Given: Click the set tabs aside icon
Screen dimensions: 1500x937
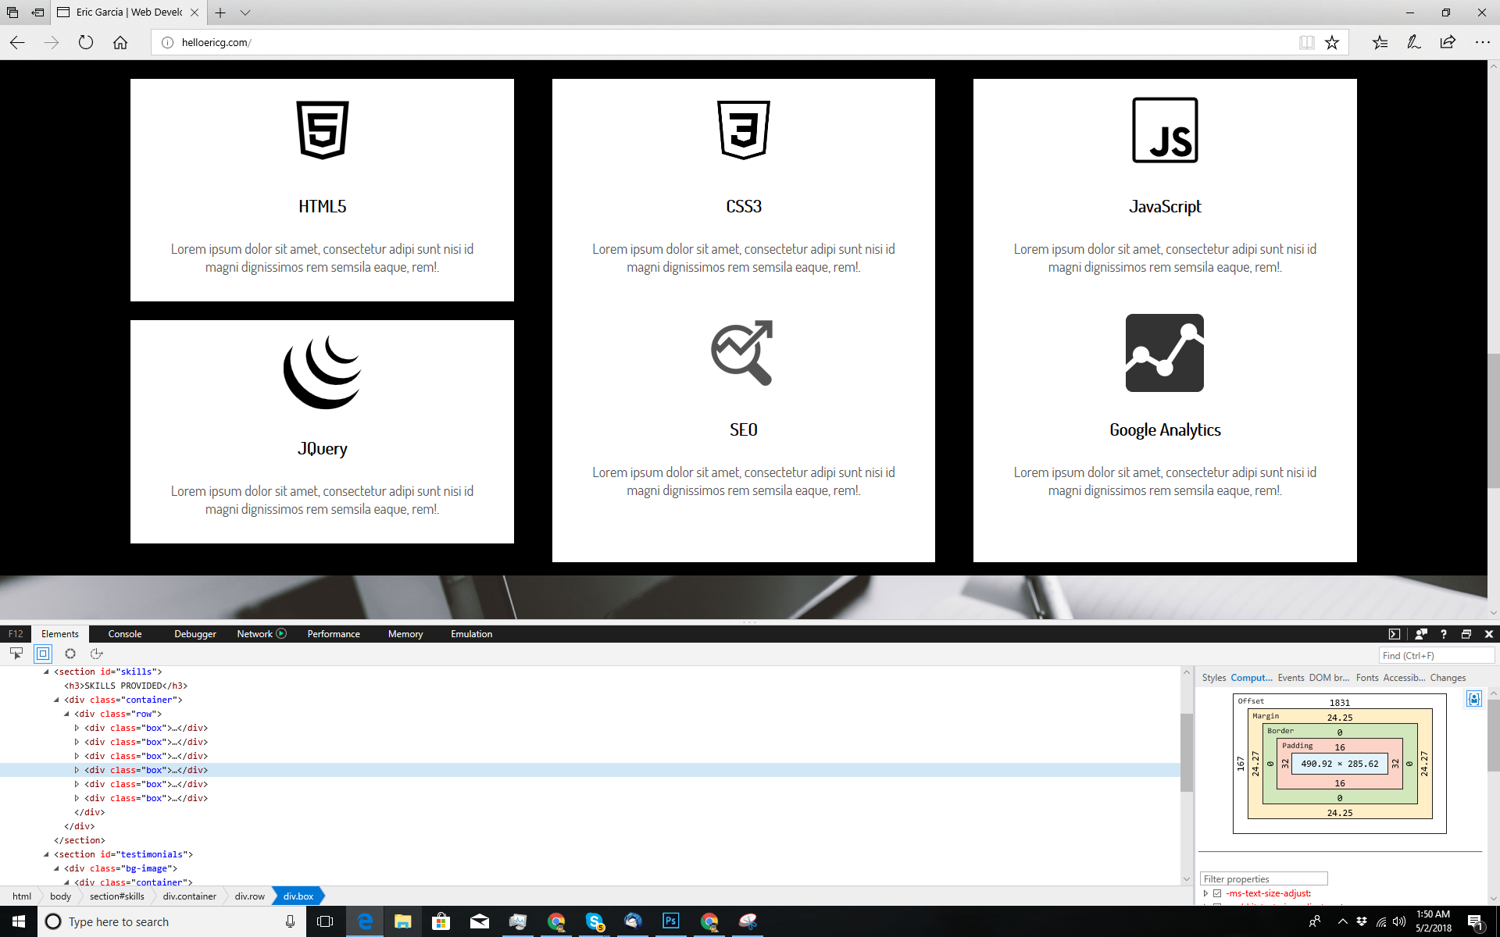Looking at the screenshot, I should pyautogui.click(x=37, y=12).
